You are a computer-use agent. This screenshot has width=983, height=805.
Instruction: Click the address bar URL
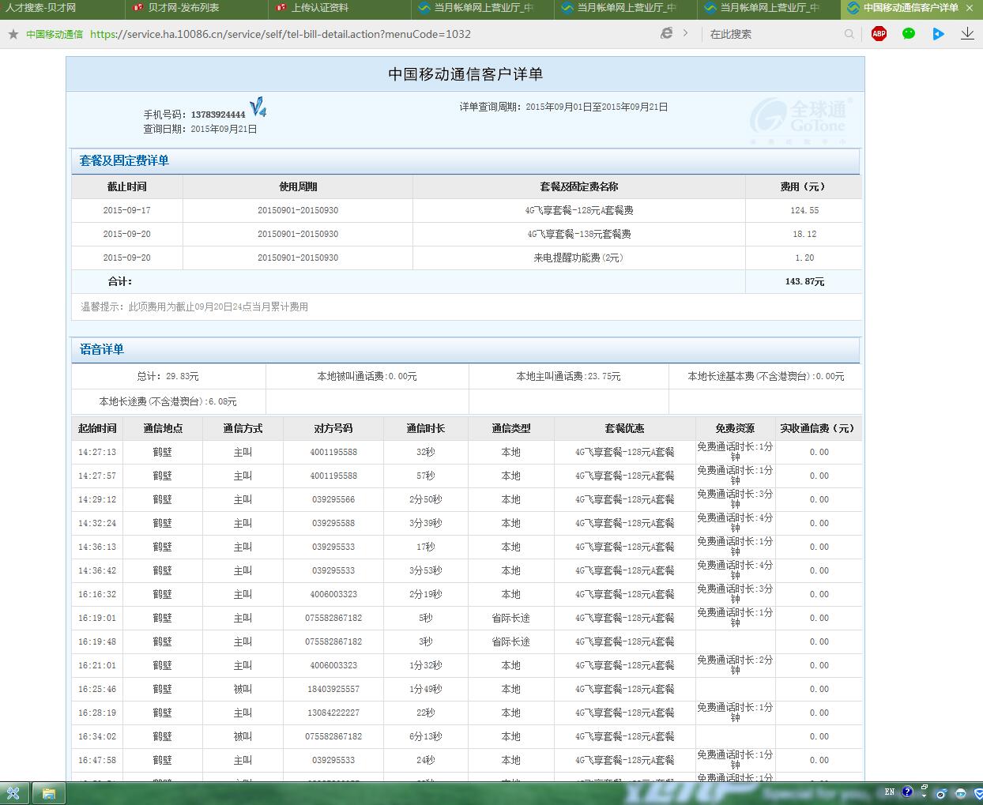click(x=280, y=34)
